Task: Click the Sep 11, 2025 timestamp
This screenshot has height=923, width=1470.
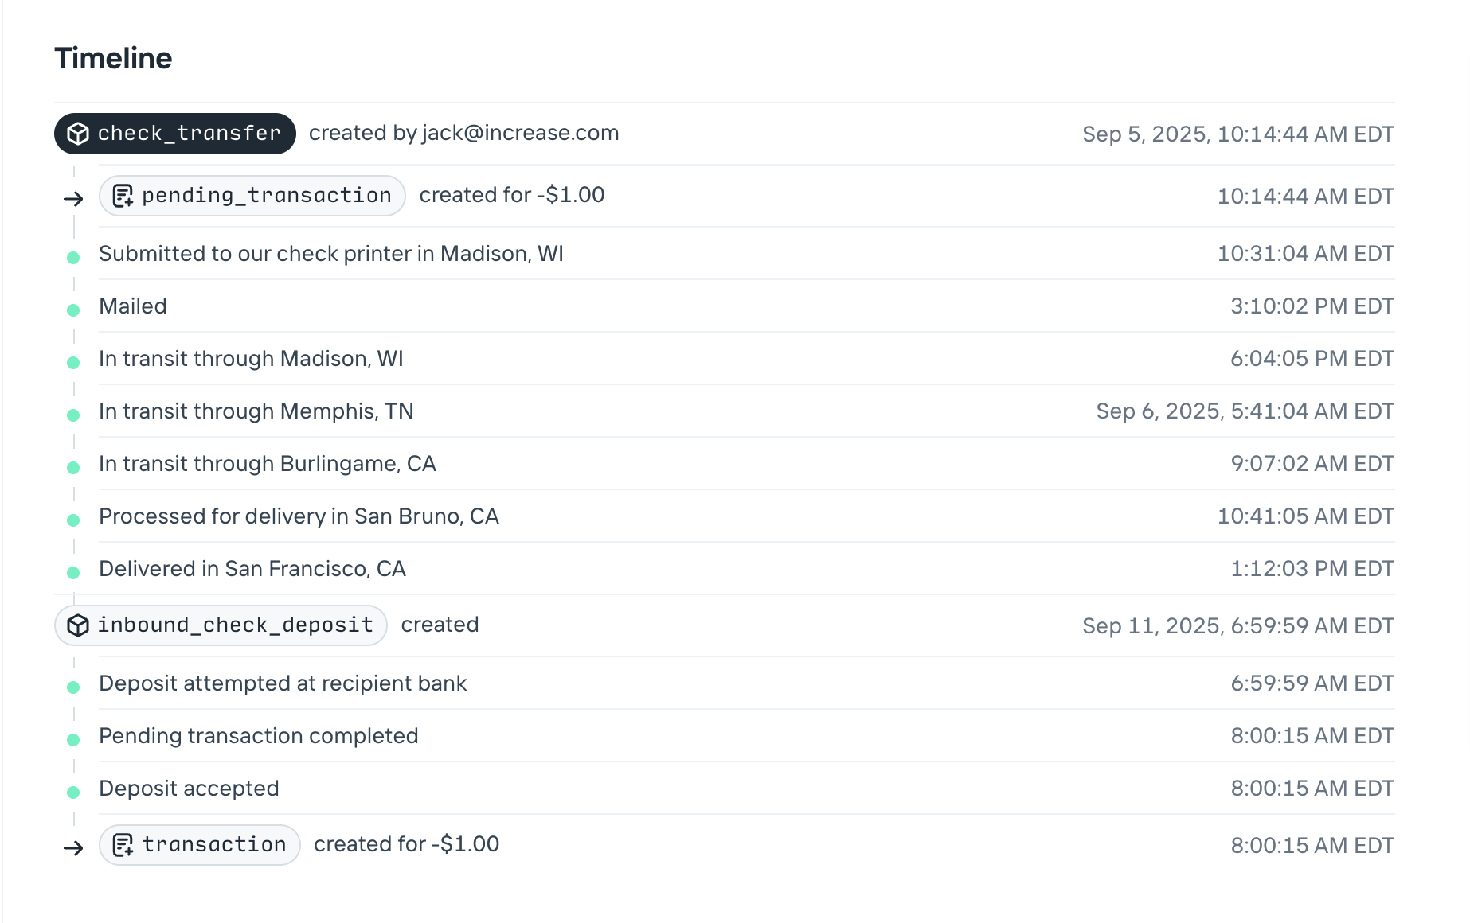Action: (x=1237, y=626)
